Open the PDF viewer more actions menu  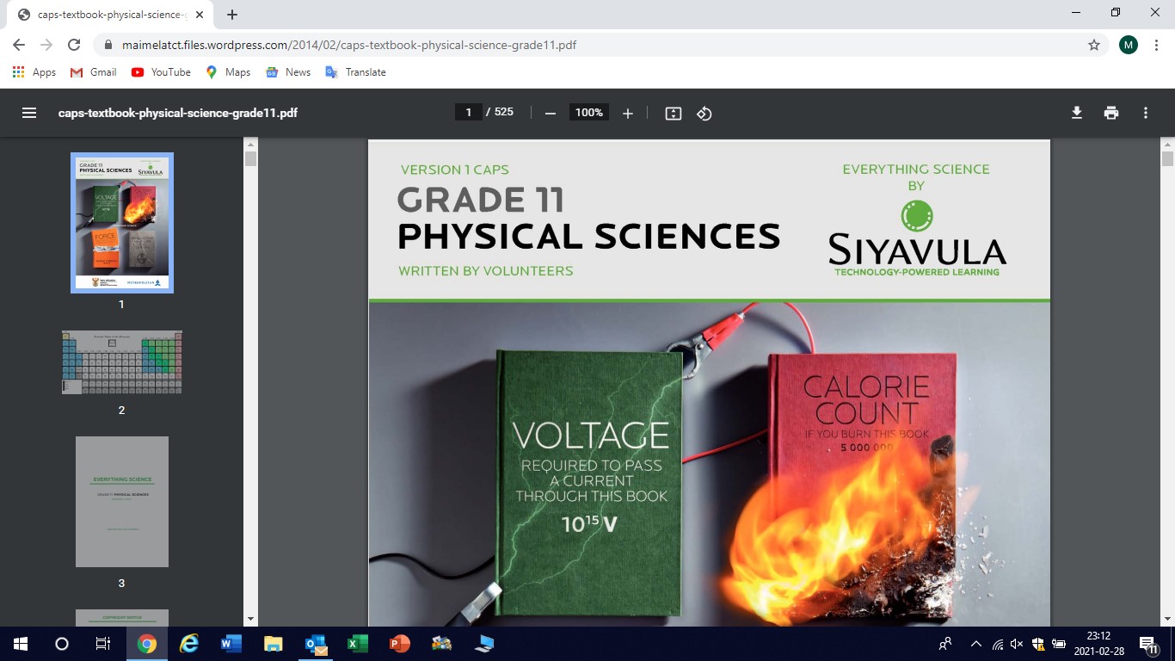coord(1146,113)
